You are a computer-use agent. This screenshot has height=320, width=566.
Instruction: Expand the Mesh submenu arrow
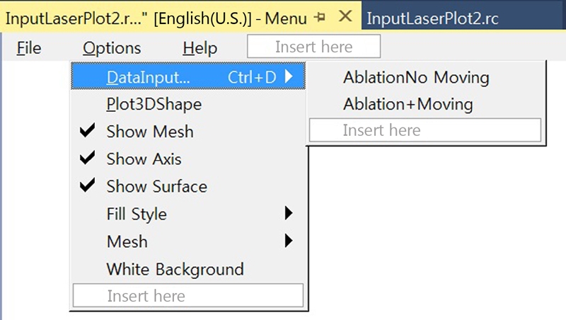[x=288, y=241]
